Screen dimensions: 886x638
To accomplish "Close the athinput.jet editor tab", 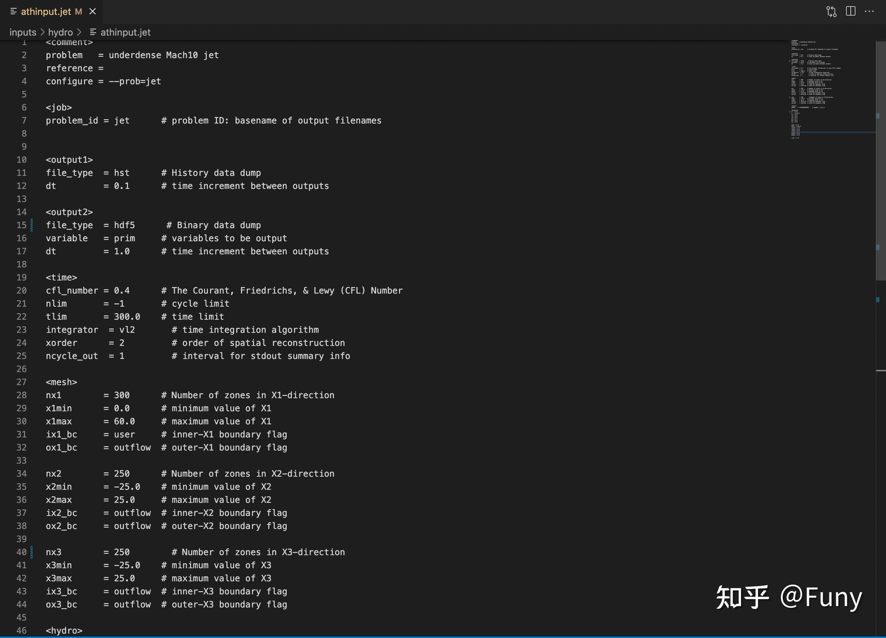I will (93, 12).
